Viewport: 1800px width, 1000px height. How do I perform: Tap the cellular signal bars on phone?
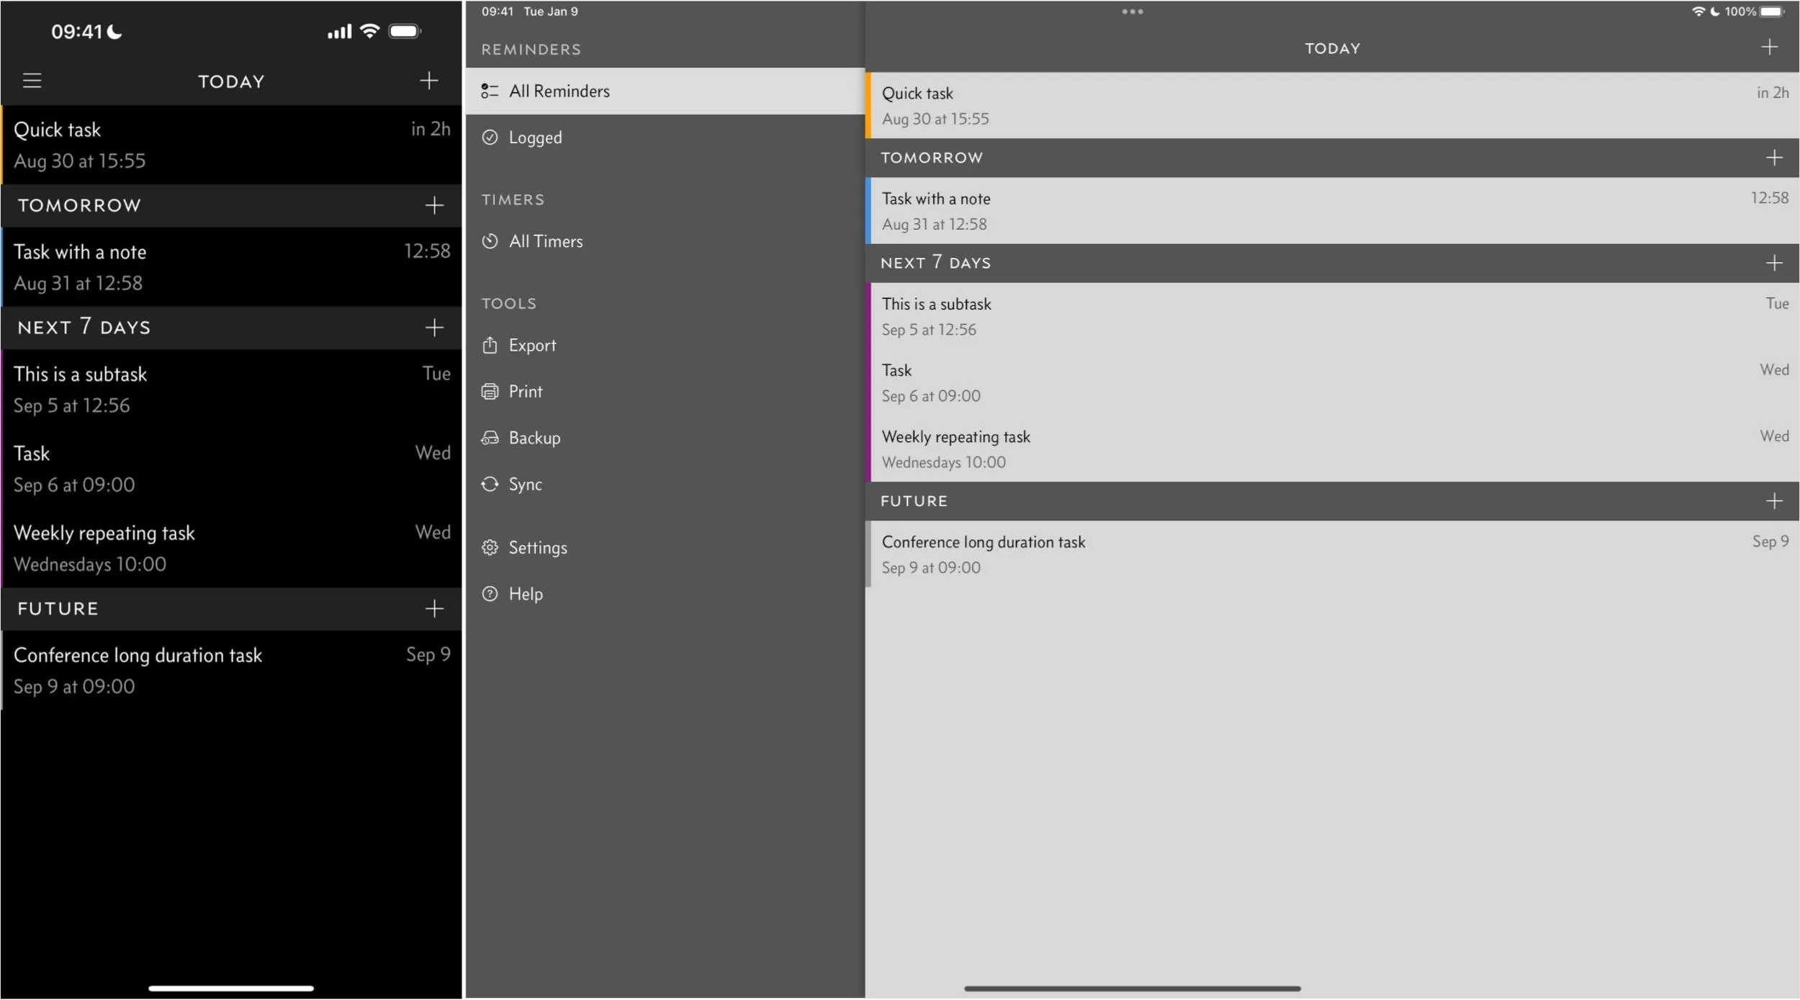(x=339, y=32)
